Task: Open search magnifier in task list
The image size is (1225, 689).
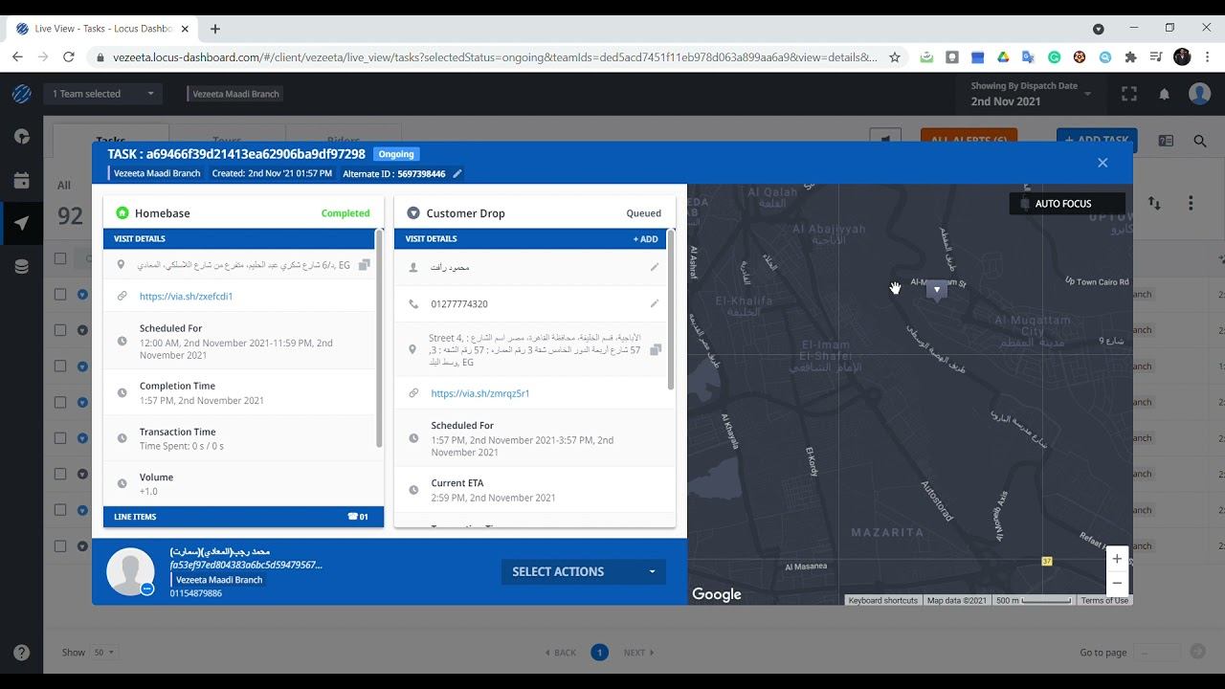Action: tap(1200, 141)
